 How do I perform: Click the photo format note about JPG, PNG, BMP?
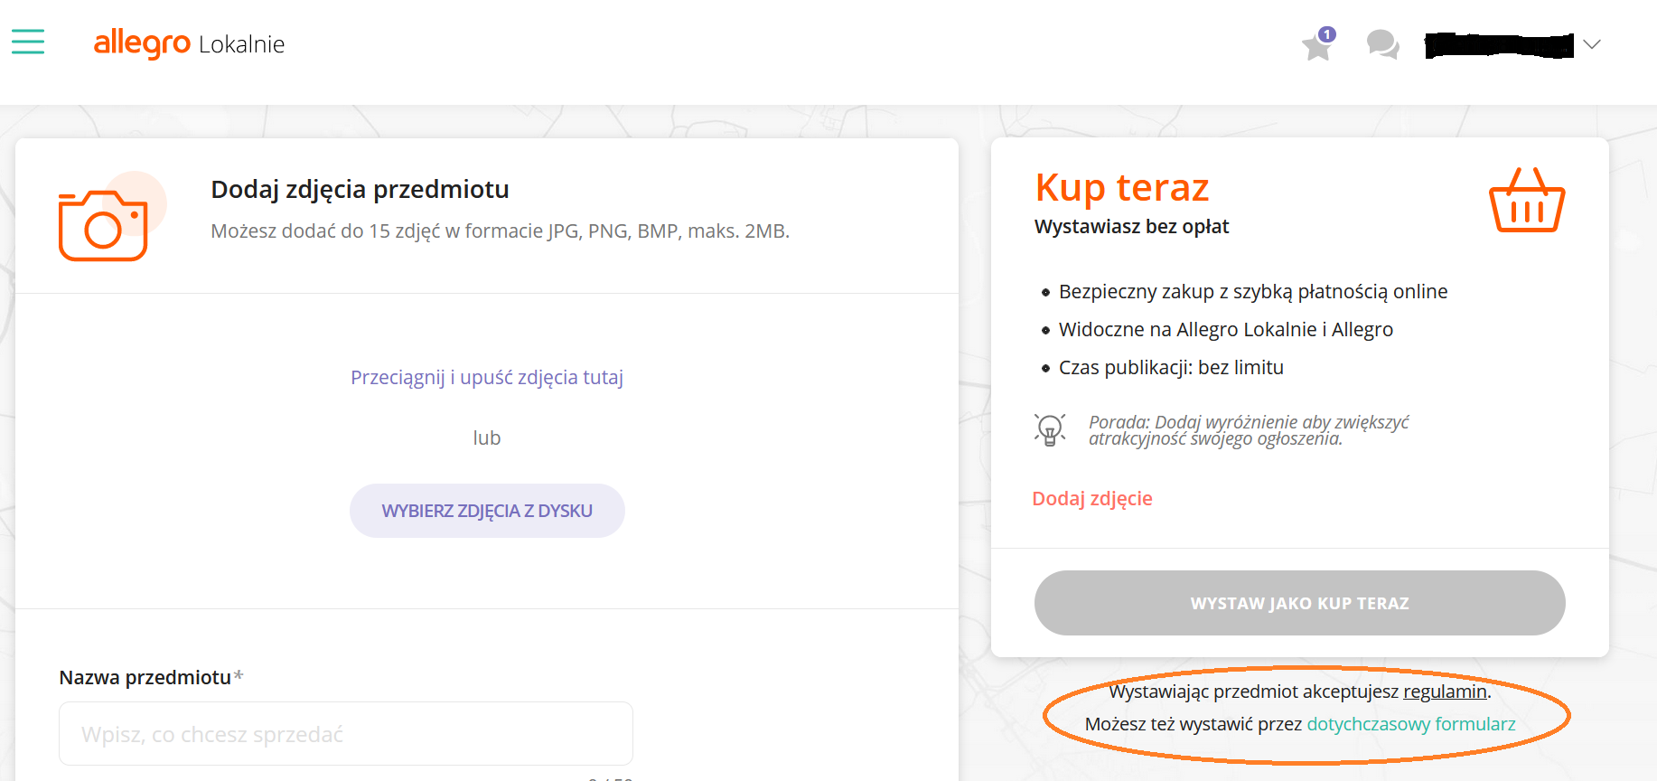point(500,231)
